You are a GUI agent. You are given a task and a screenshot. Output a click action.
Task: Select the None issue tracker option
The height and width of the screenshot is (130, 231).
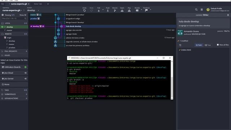(x=14, y=84)
